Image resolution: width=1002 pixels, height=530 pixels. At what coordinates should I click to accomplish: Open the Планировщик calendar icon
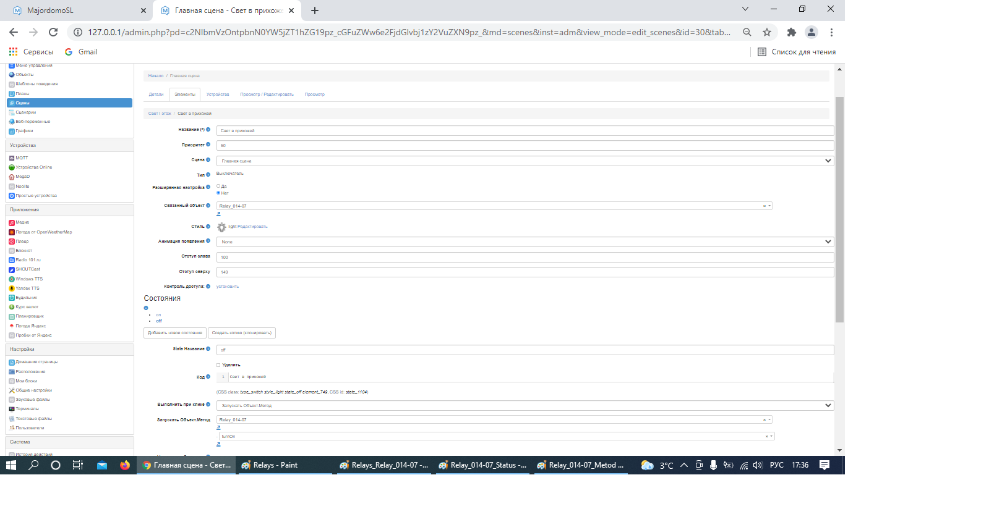[x=12, y=316]
